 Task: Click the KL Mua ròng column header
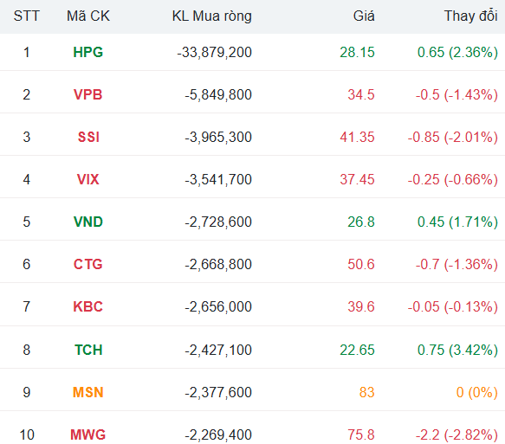(212, 16)
